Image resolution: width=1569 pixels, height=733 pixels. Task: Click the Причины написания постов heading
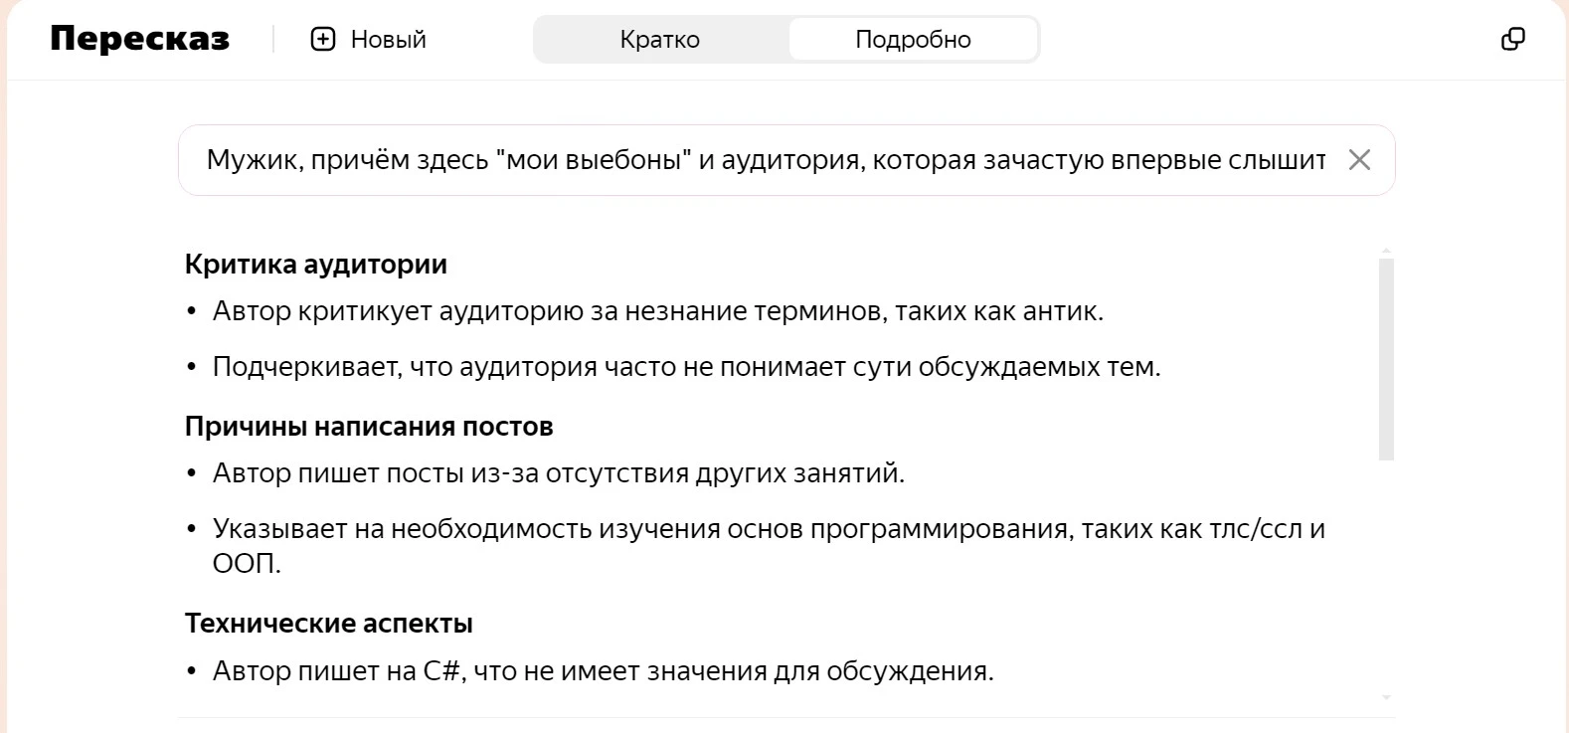click(369, 427)
